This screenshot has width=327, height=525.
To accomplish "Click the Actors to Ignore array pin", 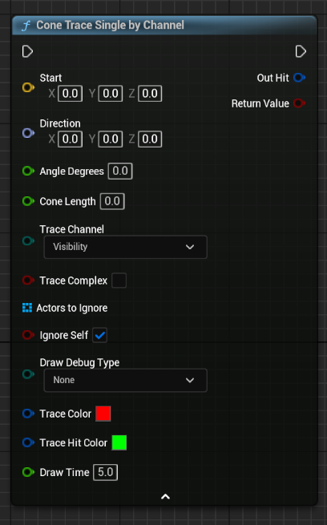I will [27, 307].
